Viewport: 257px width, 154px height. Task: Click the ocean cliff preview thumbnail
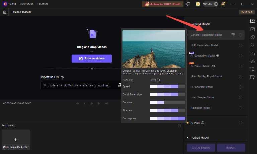154,49
